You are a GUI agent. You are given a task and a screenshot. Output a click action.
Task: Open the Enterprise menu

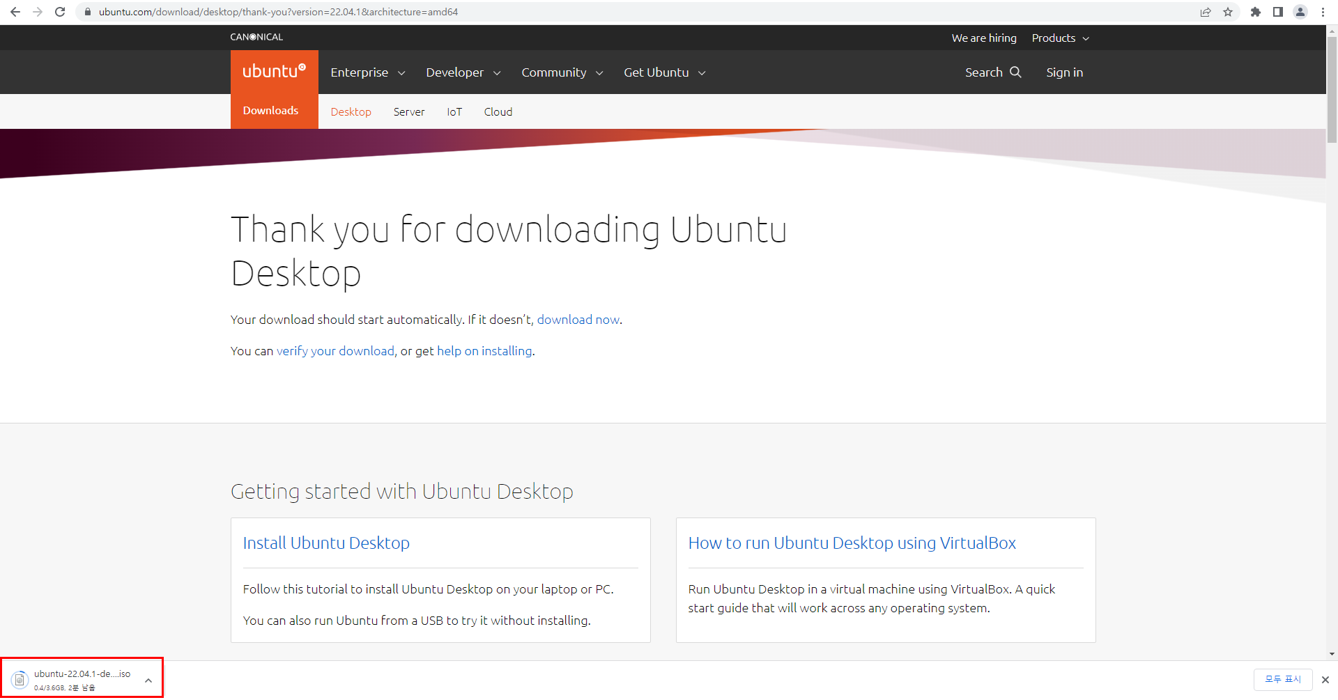click(367, 72)
